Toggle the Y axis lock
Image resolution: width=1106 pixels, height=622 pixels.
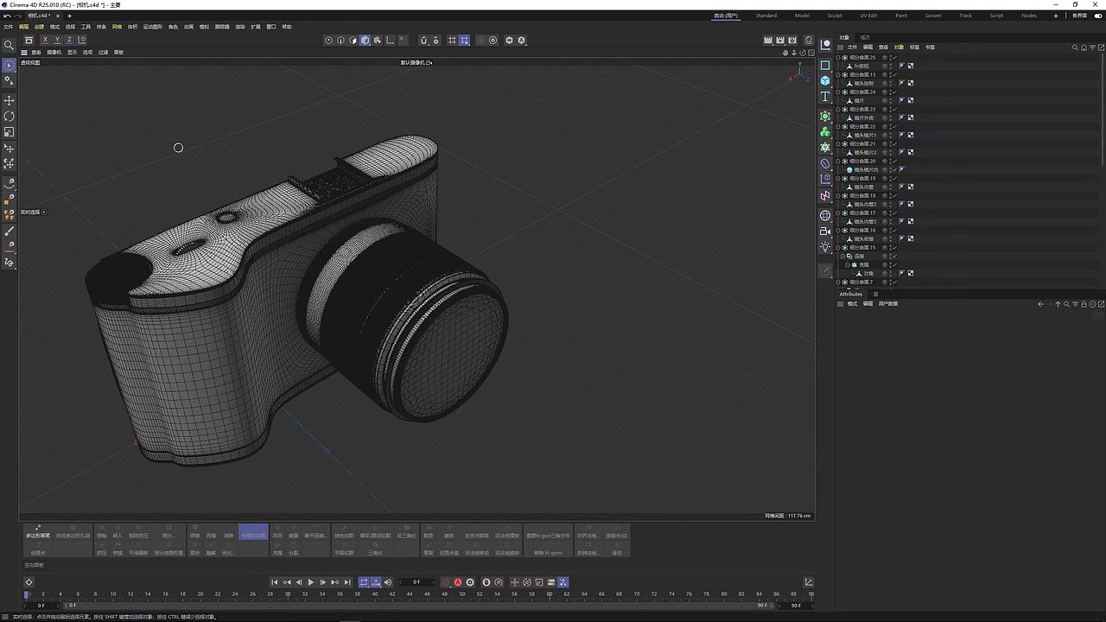pos(57,40)
